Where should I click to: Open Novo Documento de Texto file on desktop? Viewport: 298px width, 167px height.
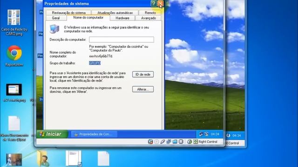coord(14,128)
